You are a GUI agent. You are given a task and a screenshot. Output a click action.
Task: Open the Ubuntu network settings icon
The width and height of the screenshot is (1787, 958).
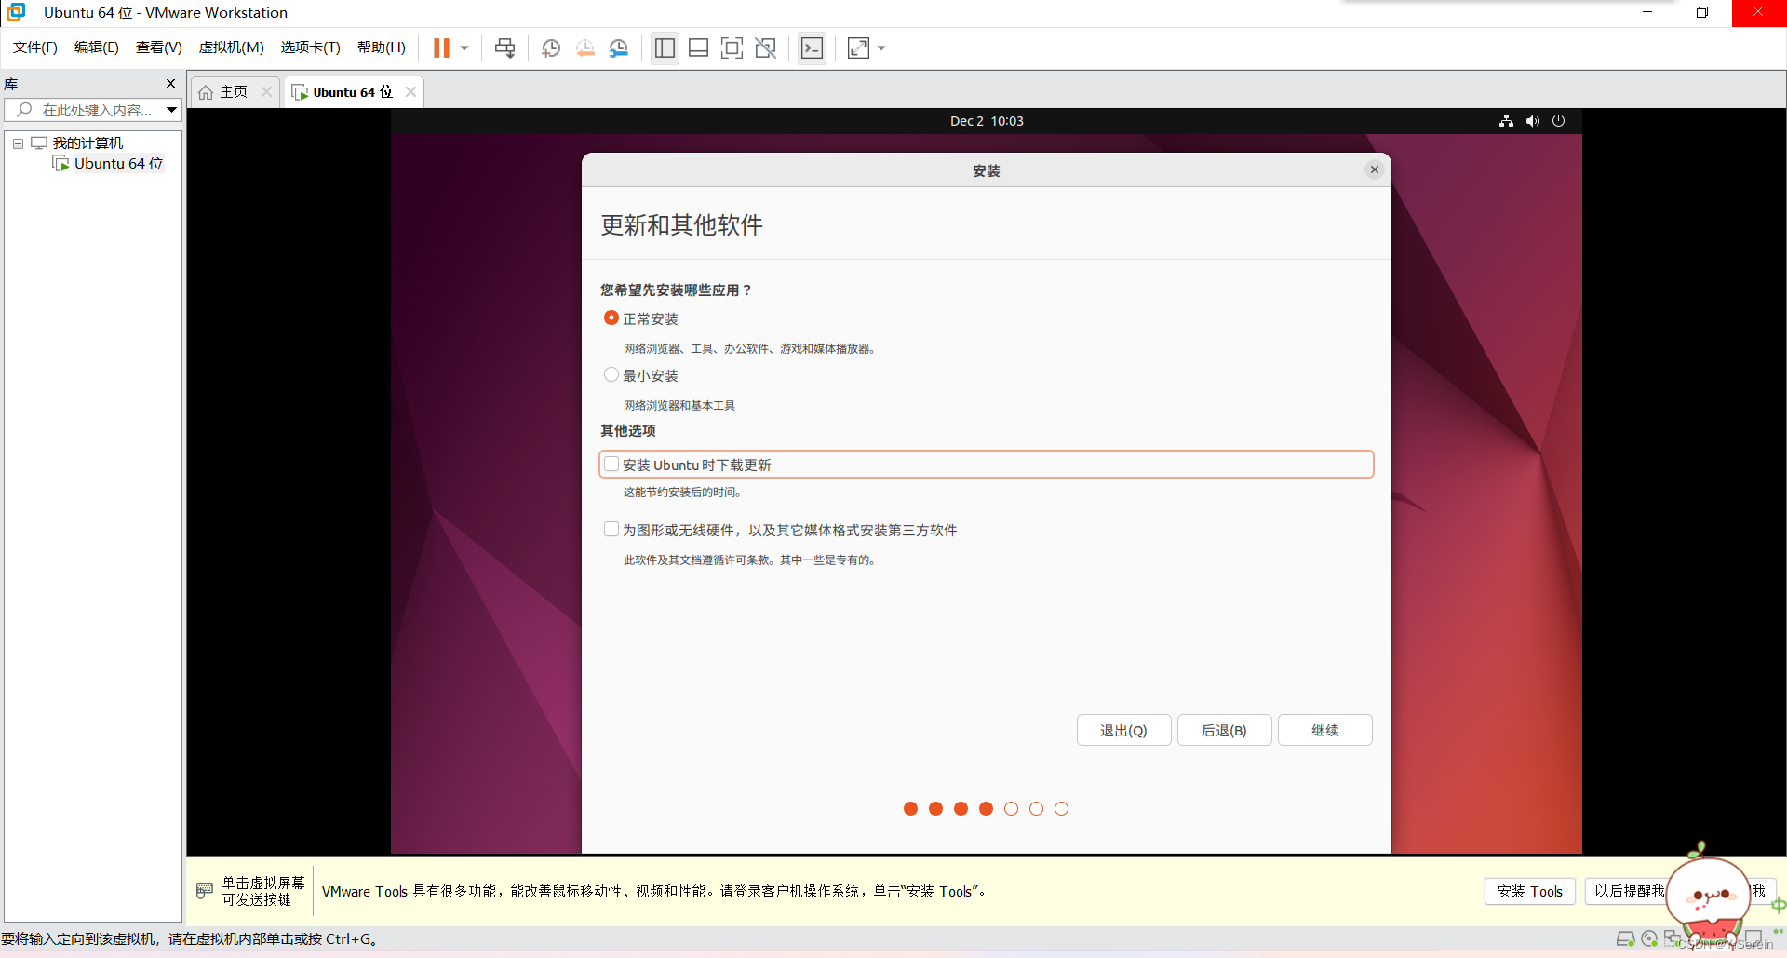1505,120
